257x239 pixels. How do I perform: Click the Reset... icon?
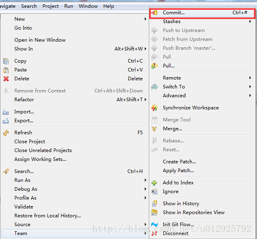tap(154, 150)
